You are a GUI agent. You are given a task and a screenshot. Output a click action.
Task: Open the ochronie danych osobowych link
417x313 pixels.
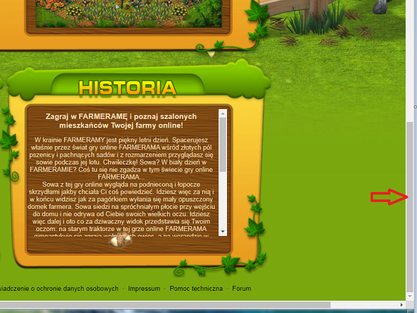[x=59, y=288]
